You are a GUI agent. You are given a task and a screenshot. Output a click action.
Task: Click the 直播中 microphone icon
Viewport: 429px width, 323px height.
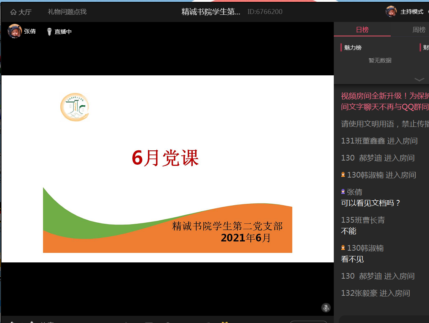(x=49, y=32)
